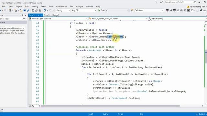Open the Debug menu
207x116 pixels.
[35, 6]
